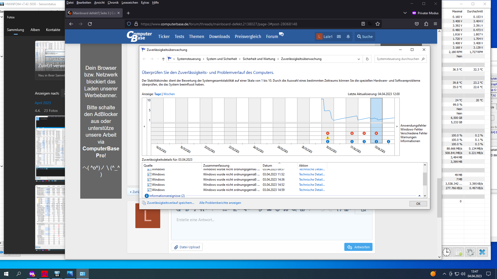Switch the chart view to Wochen
497x279 pixels.
point(169,94)
